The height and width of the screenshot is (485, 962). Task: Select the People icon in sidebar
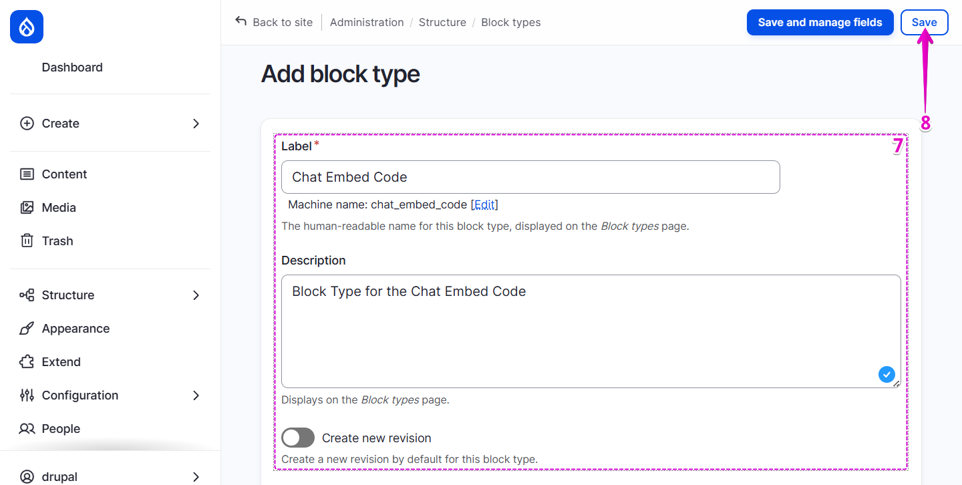point(27,428)
